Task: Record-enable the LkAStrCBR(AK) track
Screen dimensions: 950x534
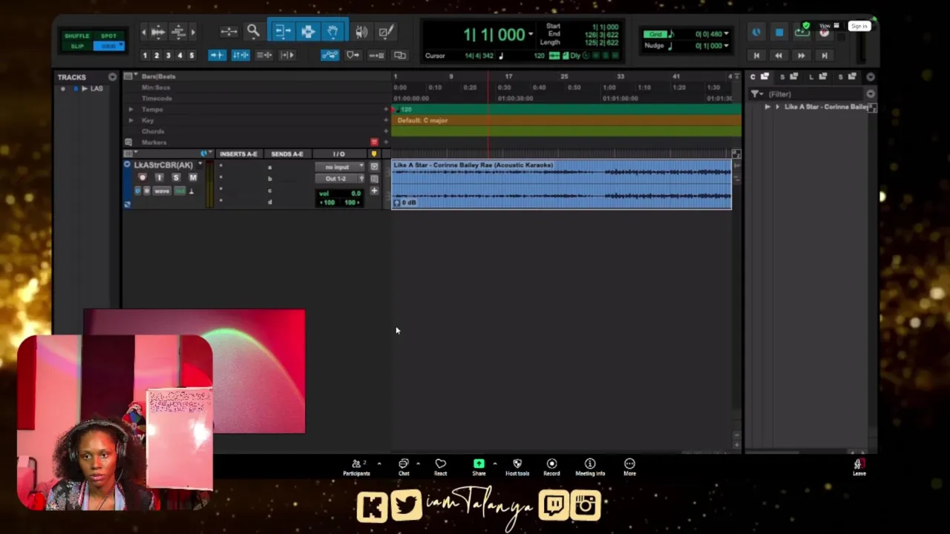Action: click(142, 178)
